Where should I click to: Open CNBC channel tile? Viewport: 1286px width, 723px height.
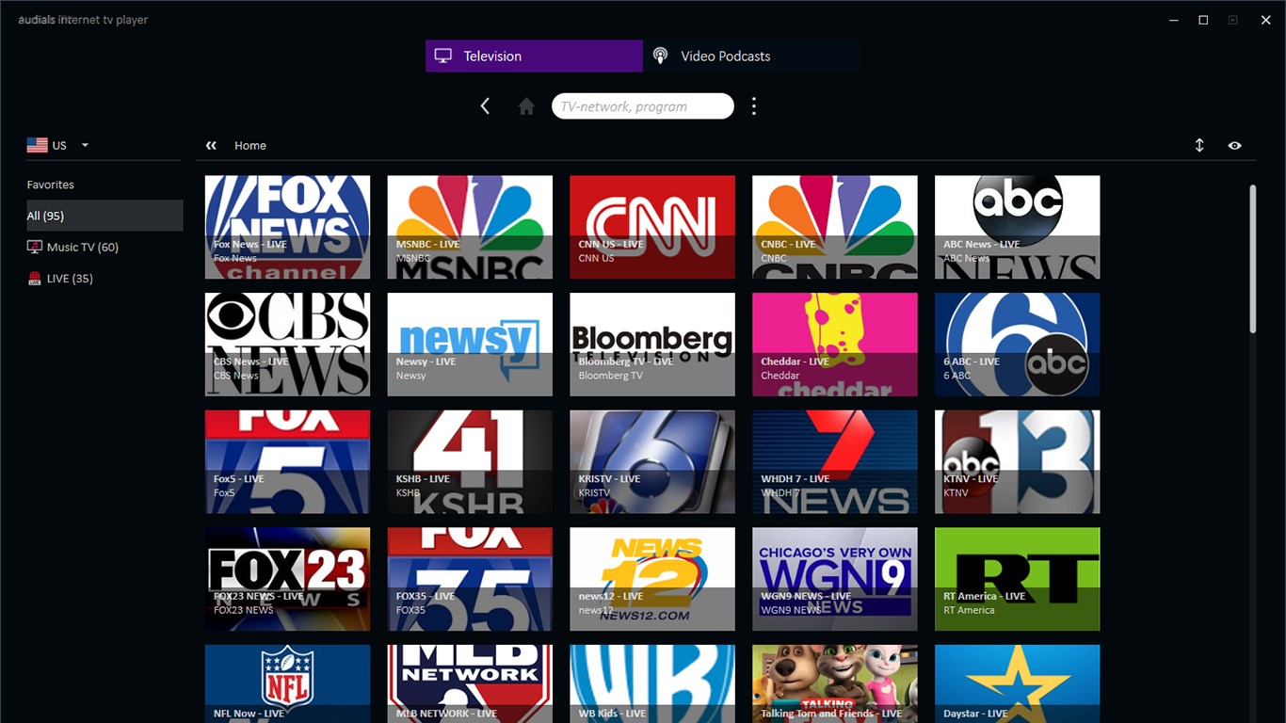pyautogui.click(x=835, y=227)
